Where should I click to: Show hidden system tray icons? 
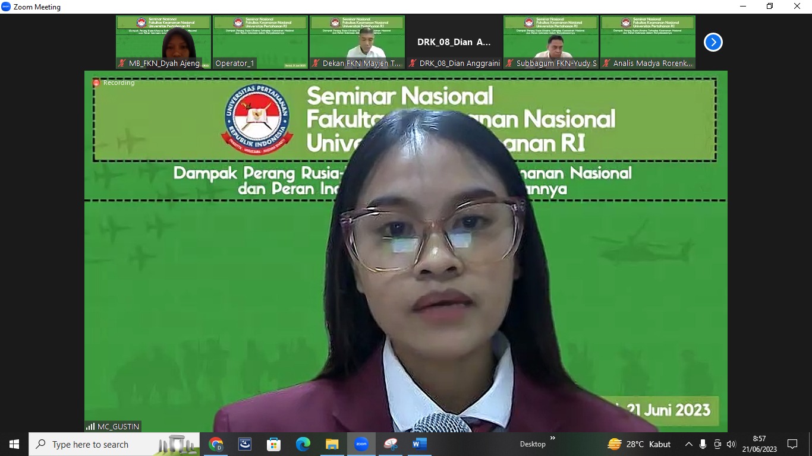point(688,444)
